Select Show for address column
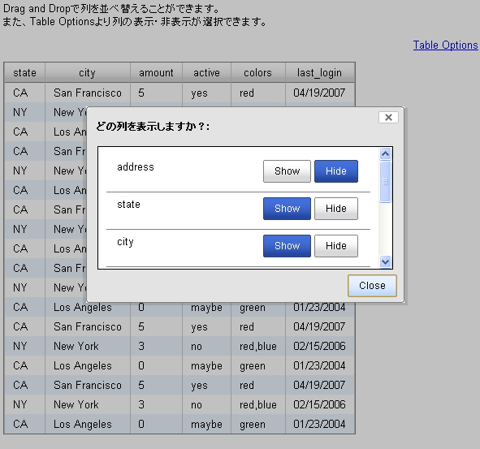 287,171
